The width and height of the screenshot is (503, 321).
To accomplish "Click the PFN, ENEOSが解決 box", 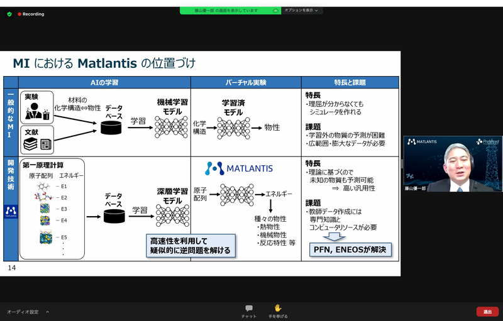I will click(x=350, y=249).
